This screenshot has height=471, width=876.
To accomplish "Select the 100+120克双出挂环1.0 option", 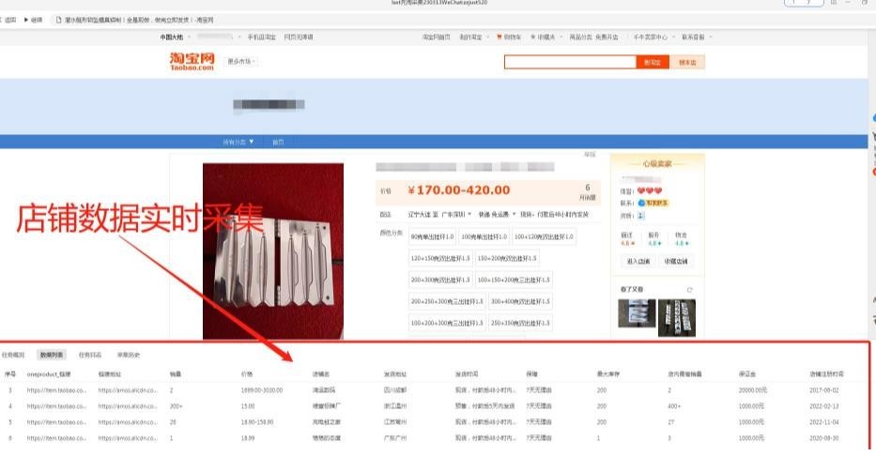I will tap(544, 236).
